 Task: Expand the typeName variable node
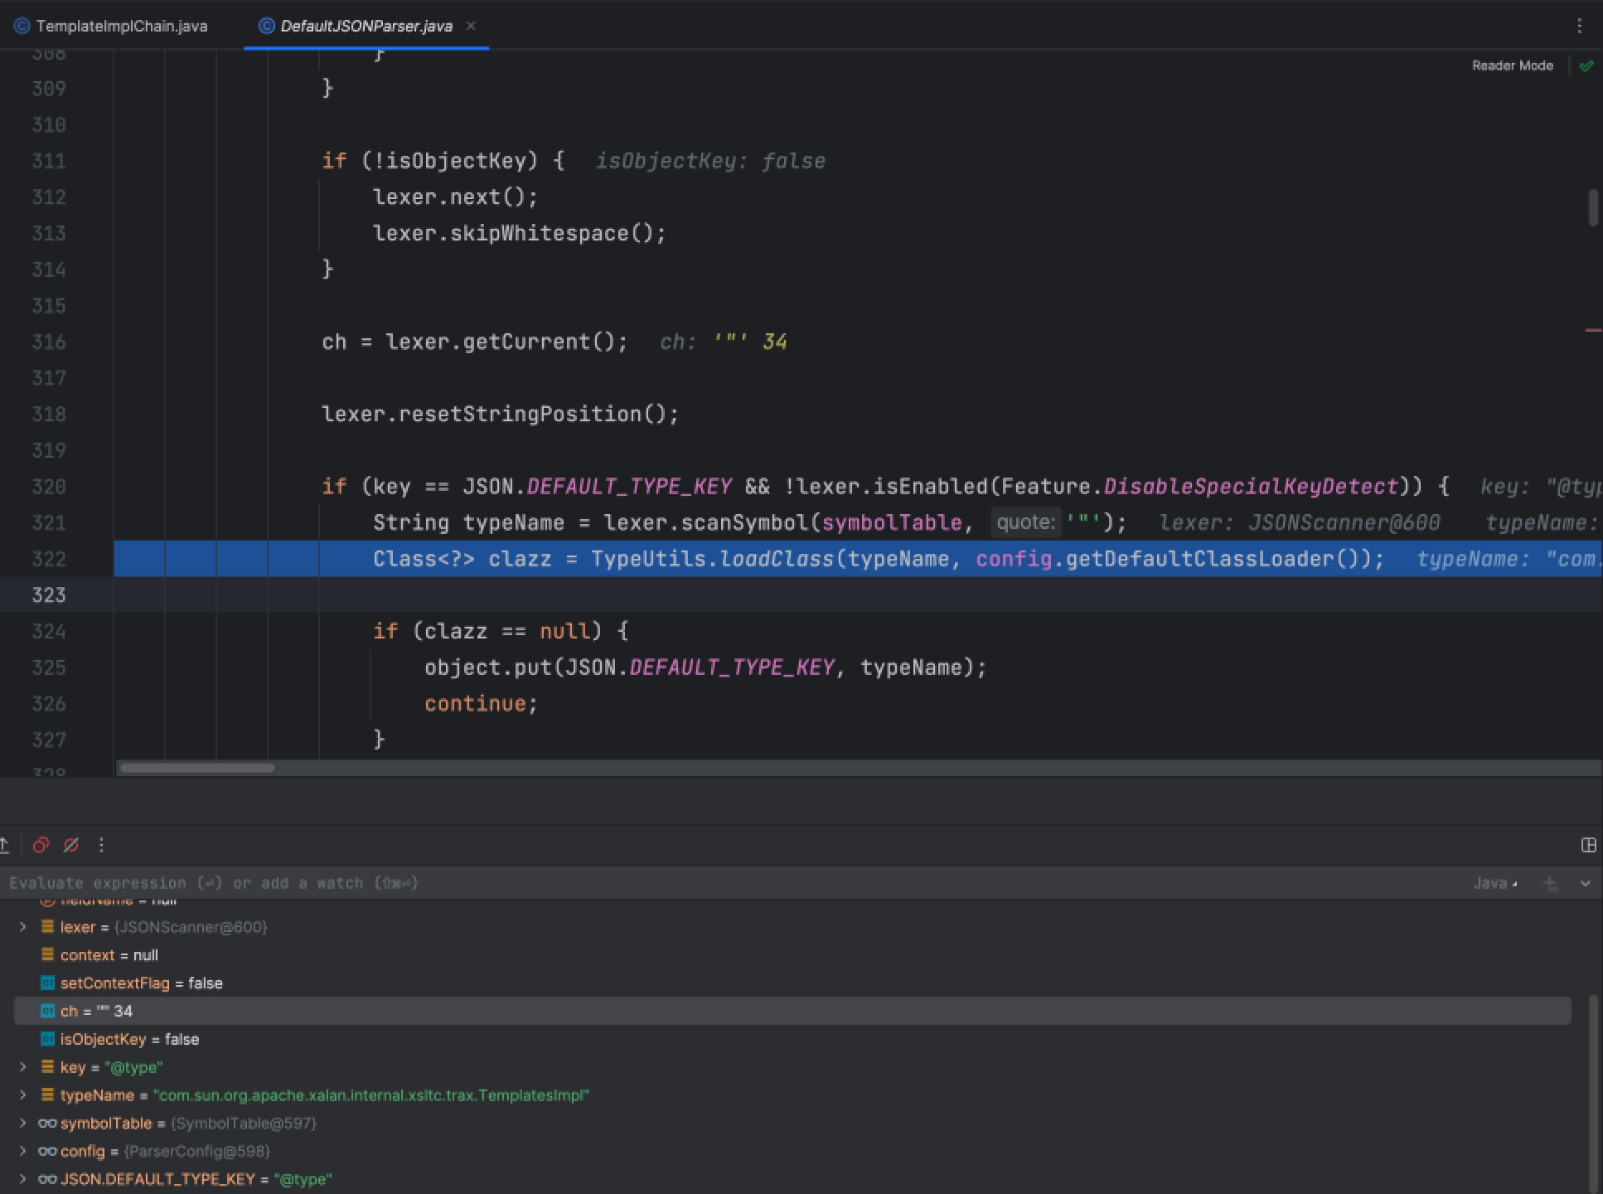[x=23, y=1095]
